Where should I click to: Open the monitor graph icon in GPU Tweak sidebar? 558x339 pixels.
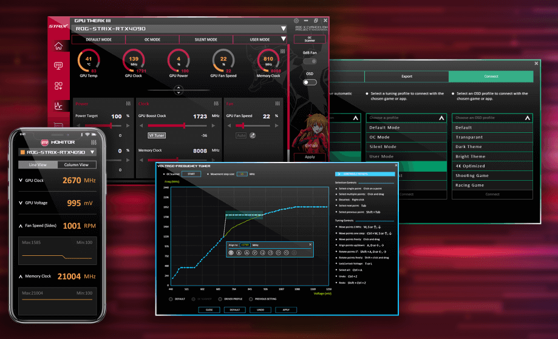click(x=58, y=106)
